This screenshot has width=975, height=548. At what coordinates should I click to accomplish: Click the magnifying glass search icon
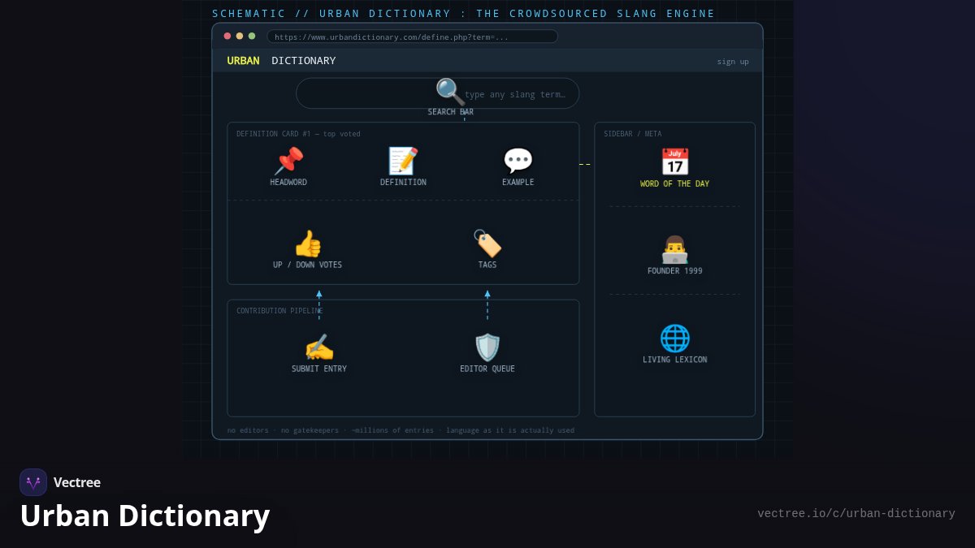450,92
